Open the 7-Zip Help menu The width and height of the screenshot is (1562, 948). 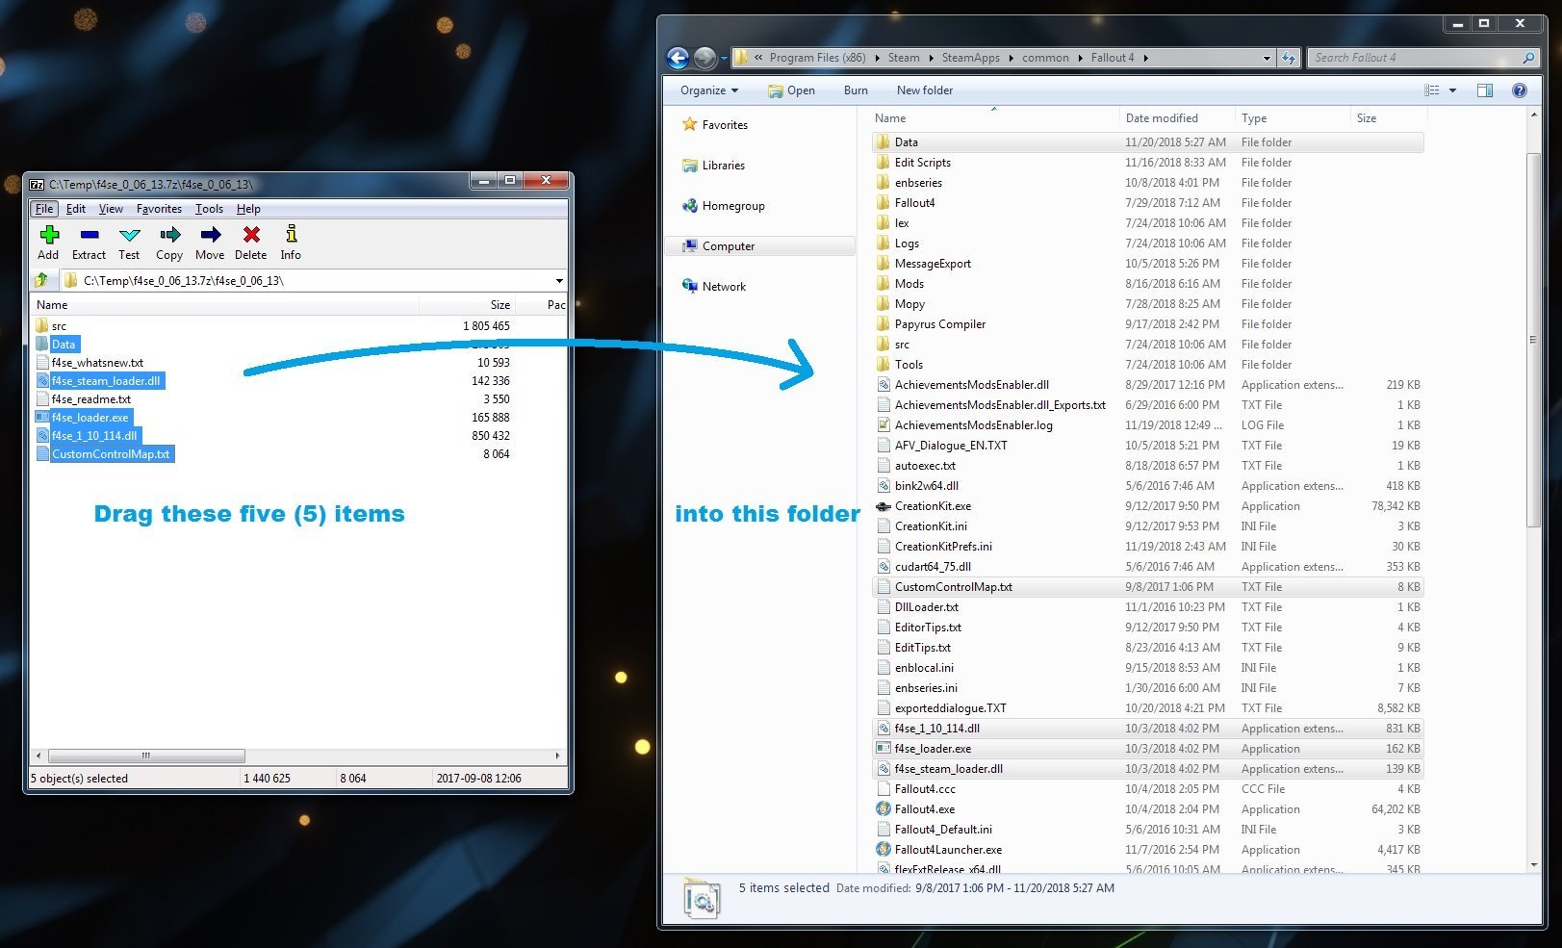[248, 209]
